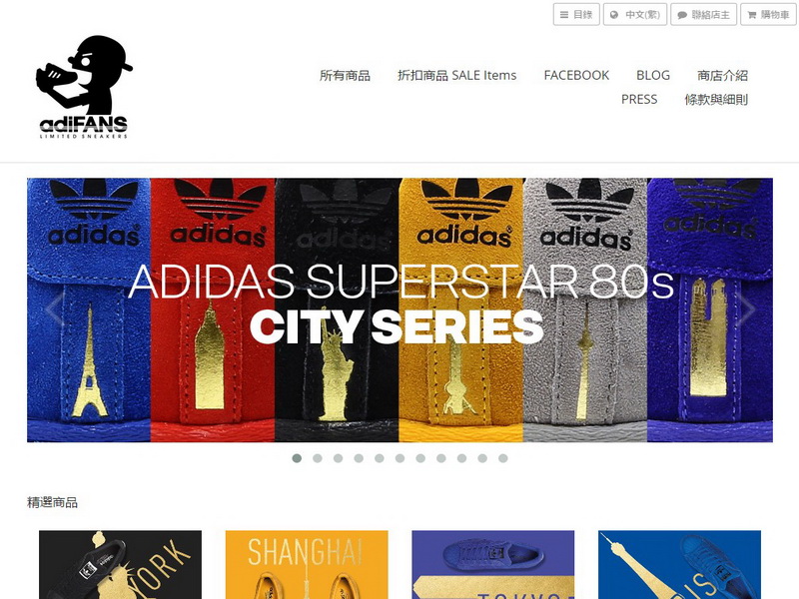Go to previous slide with left arrow
The width and height of the screenshot is (799, 599).
tap(55, 308)
